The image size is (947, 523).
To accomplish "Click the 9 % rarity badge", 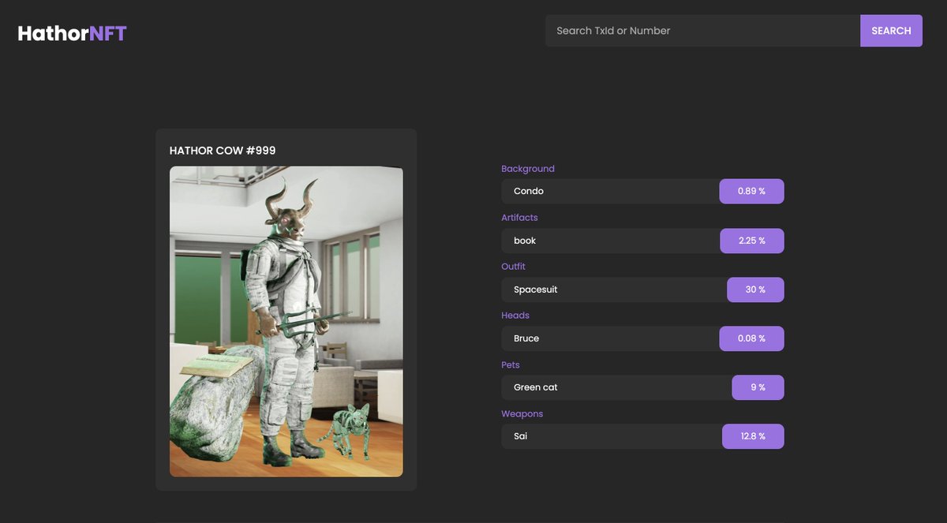I will point(758,387).
